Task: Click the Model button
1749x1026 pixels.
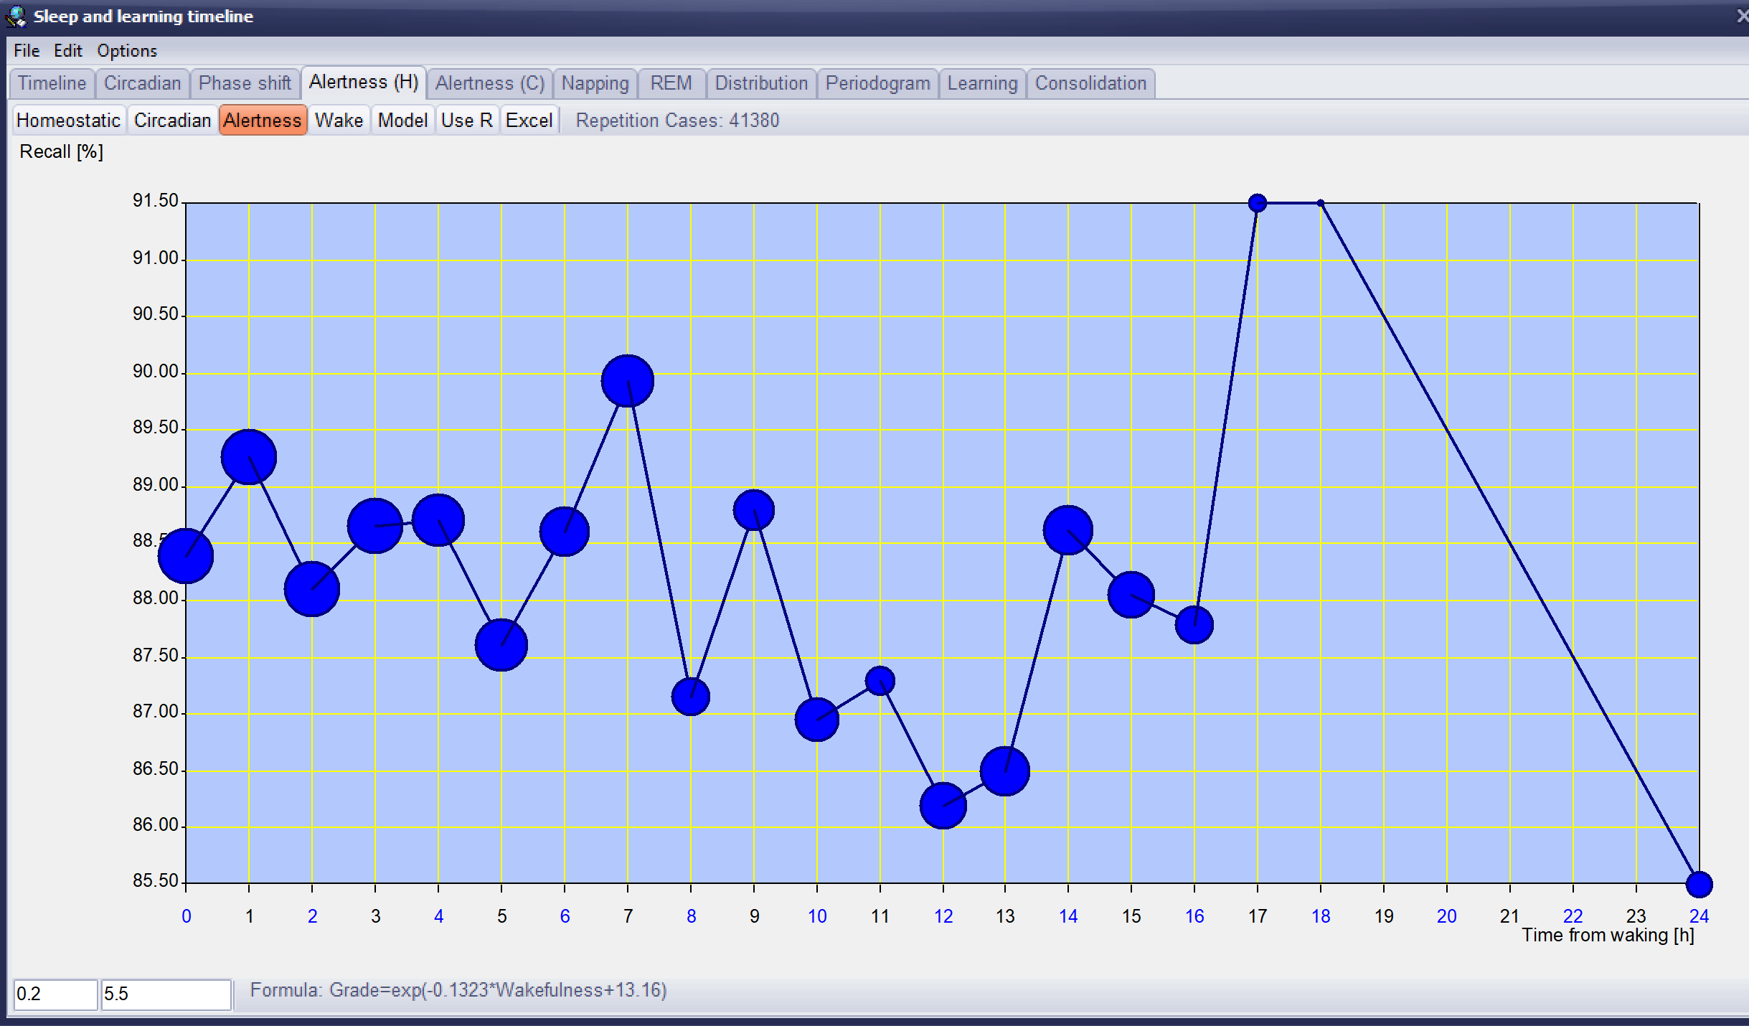Action: pyautogui.click(x=402, y=121)
